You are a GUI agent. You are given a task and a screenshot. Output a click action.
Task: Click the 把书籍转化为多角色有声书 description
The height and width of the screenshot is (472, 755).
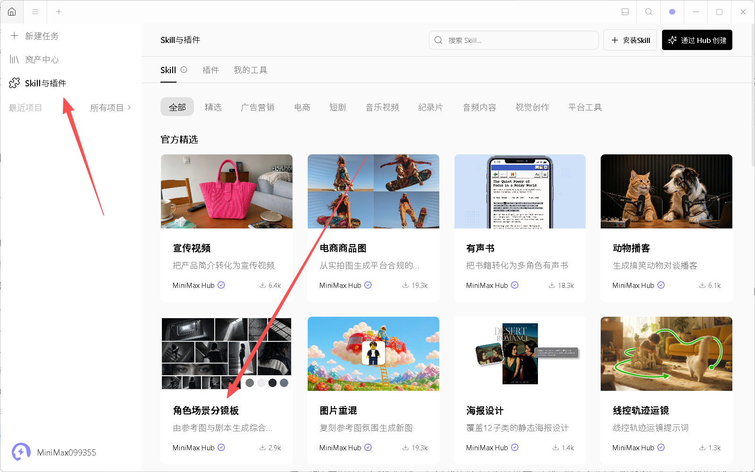pyautogui.click(x=517, y=266)
